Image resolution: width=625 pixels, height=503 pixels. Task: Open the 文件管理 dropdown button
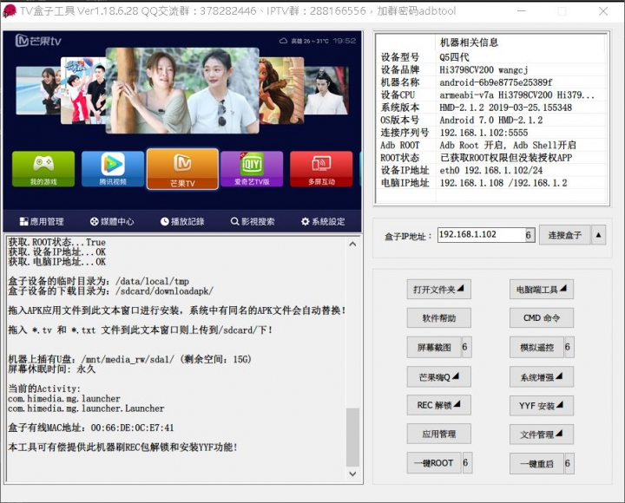click(542, 434)
